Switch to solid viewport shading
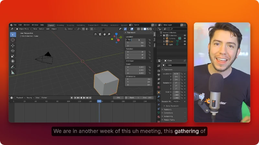 pos(145,29)
